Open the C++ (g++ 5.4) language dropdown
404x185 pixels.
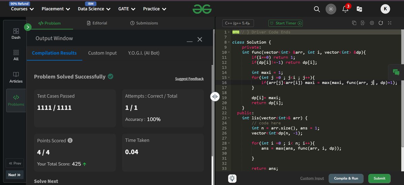[238, 23]
